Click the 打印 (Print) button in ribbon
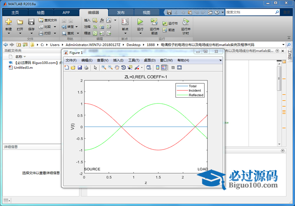Image resolution: width=295 pixels, height=206 pixels. click(47, 33)
